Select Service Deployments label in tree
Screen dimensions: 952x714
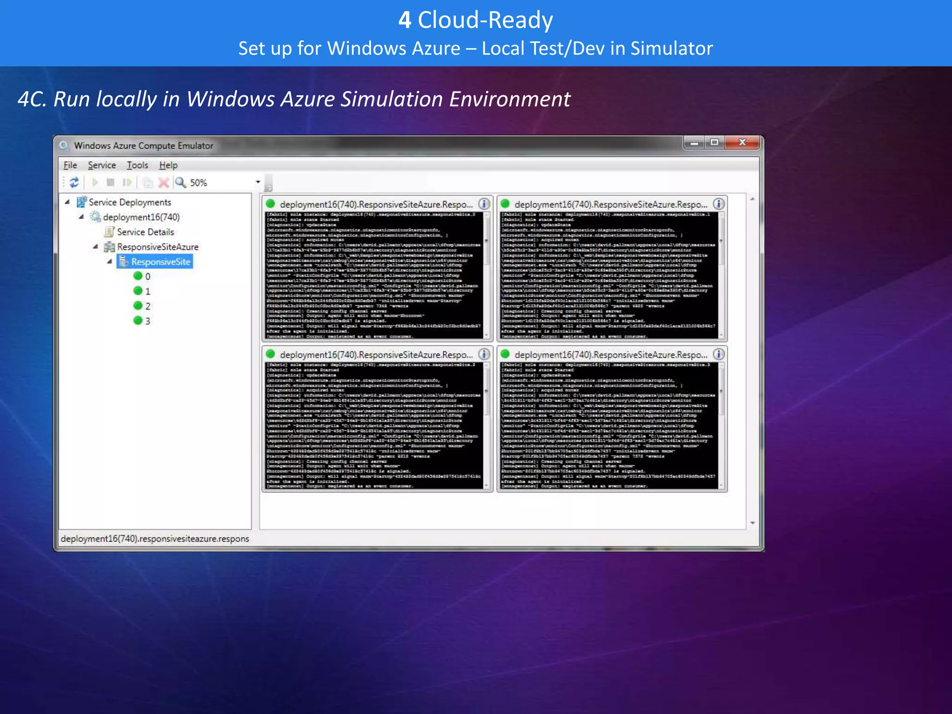click(x=130, y=202)
